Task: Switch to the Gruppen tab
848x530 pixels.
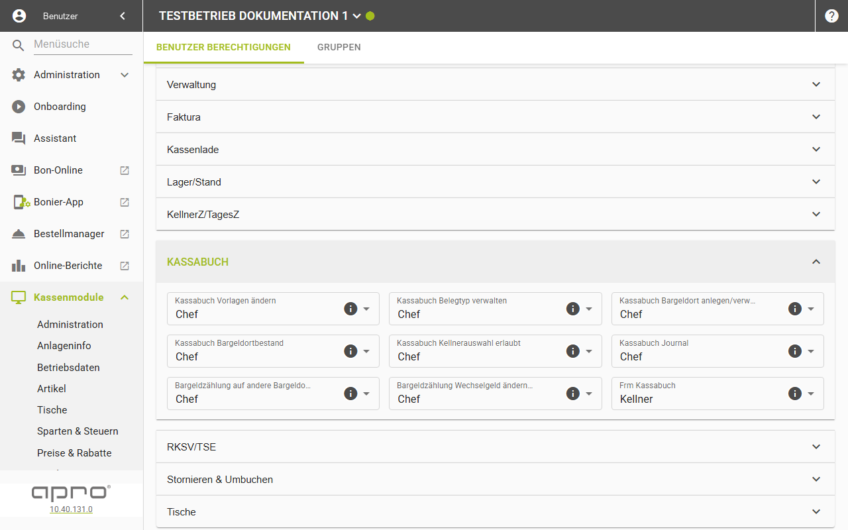Action: click(x=339, y=48)
